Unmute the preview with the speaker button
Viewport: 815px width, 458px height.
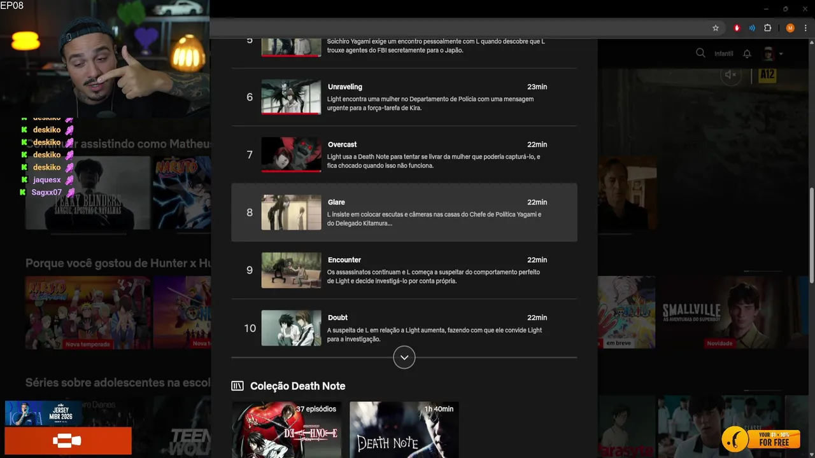pyautogui.click(x=731, y=74)
